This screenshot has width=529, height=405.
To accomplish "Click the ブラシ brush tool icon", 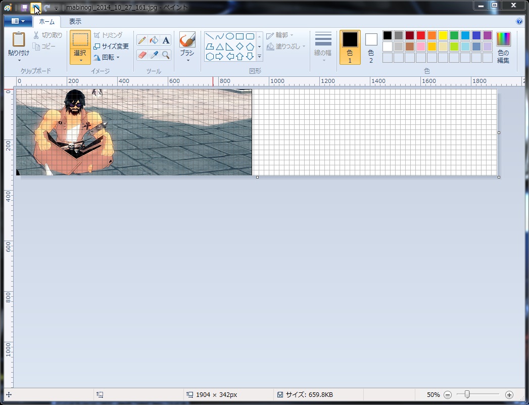I will [x=187, y=40].
